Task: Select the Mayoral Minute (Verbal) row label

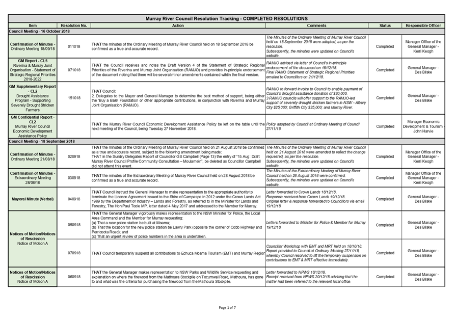Action: pyautogui.click(x=33, y=198)
